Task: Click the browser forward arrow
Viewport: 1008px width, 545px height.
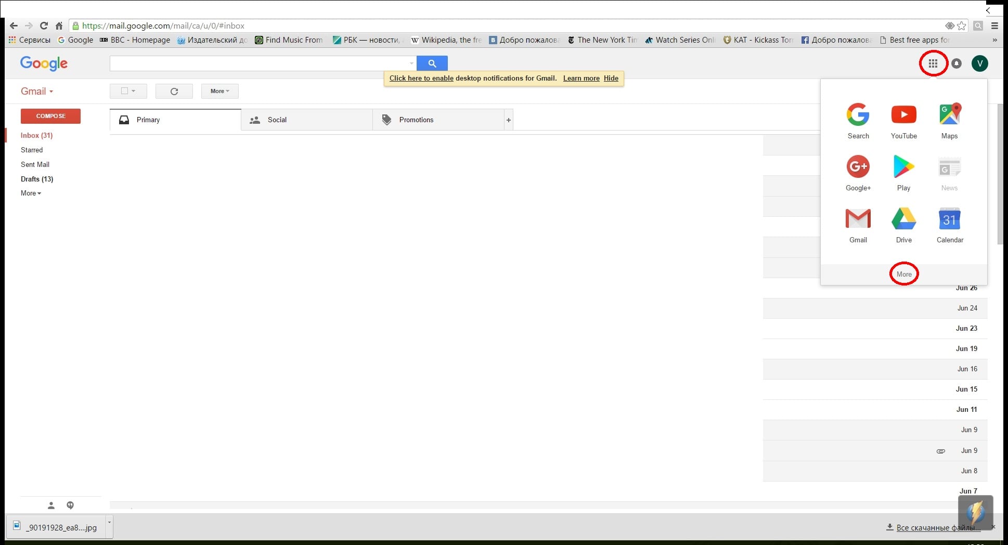Action: point(29,25)
